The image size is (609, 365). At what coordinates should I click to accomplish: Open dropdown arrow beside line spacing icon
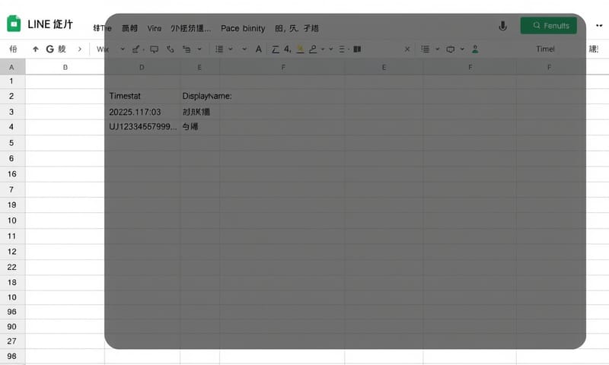click(x=231, y=49)
